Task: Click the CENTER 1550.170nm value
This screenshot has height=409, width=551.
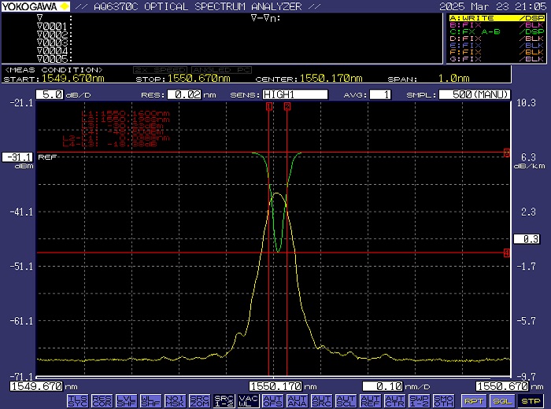Action: coord(331,79)
